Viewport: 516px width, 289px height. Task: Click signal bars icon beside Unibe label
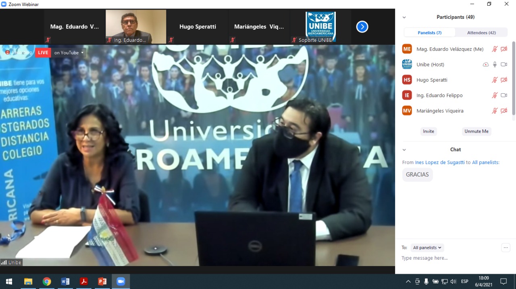[x=4, y=262]
